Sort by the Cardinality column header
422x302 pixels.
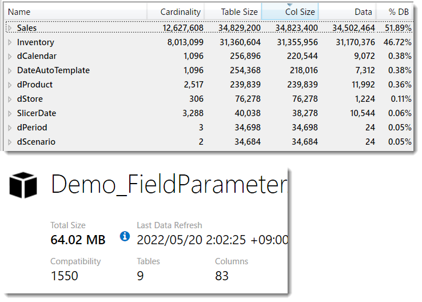coord(176,12)
